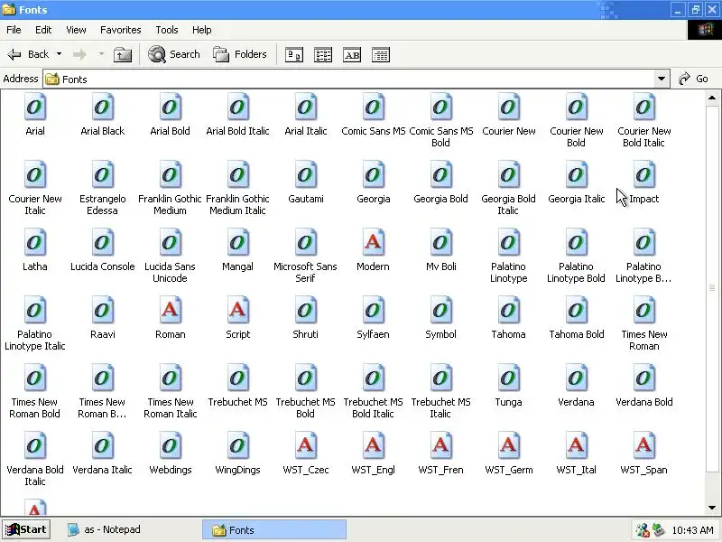Switch to List view button

(323, 55)
